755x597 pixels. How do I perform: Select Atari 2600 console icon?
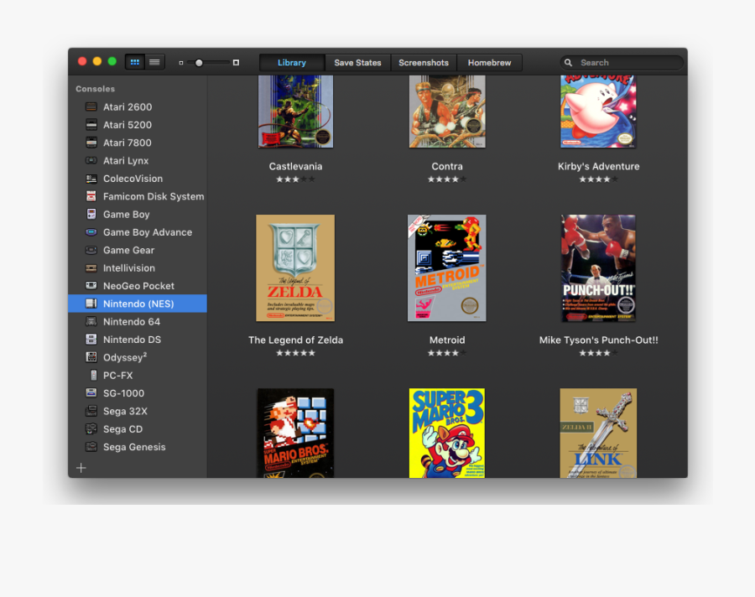91,107
